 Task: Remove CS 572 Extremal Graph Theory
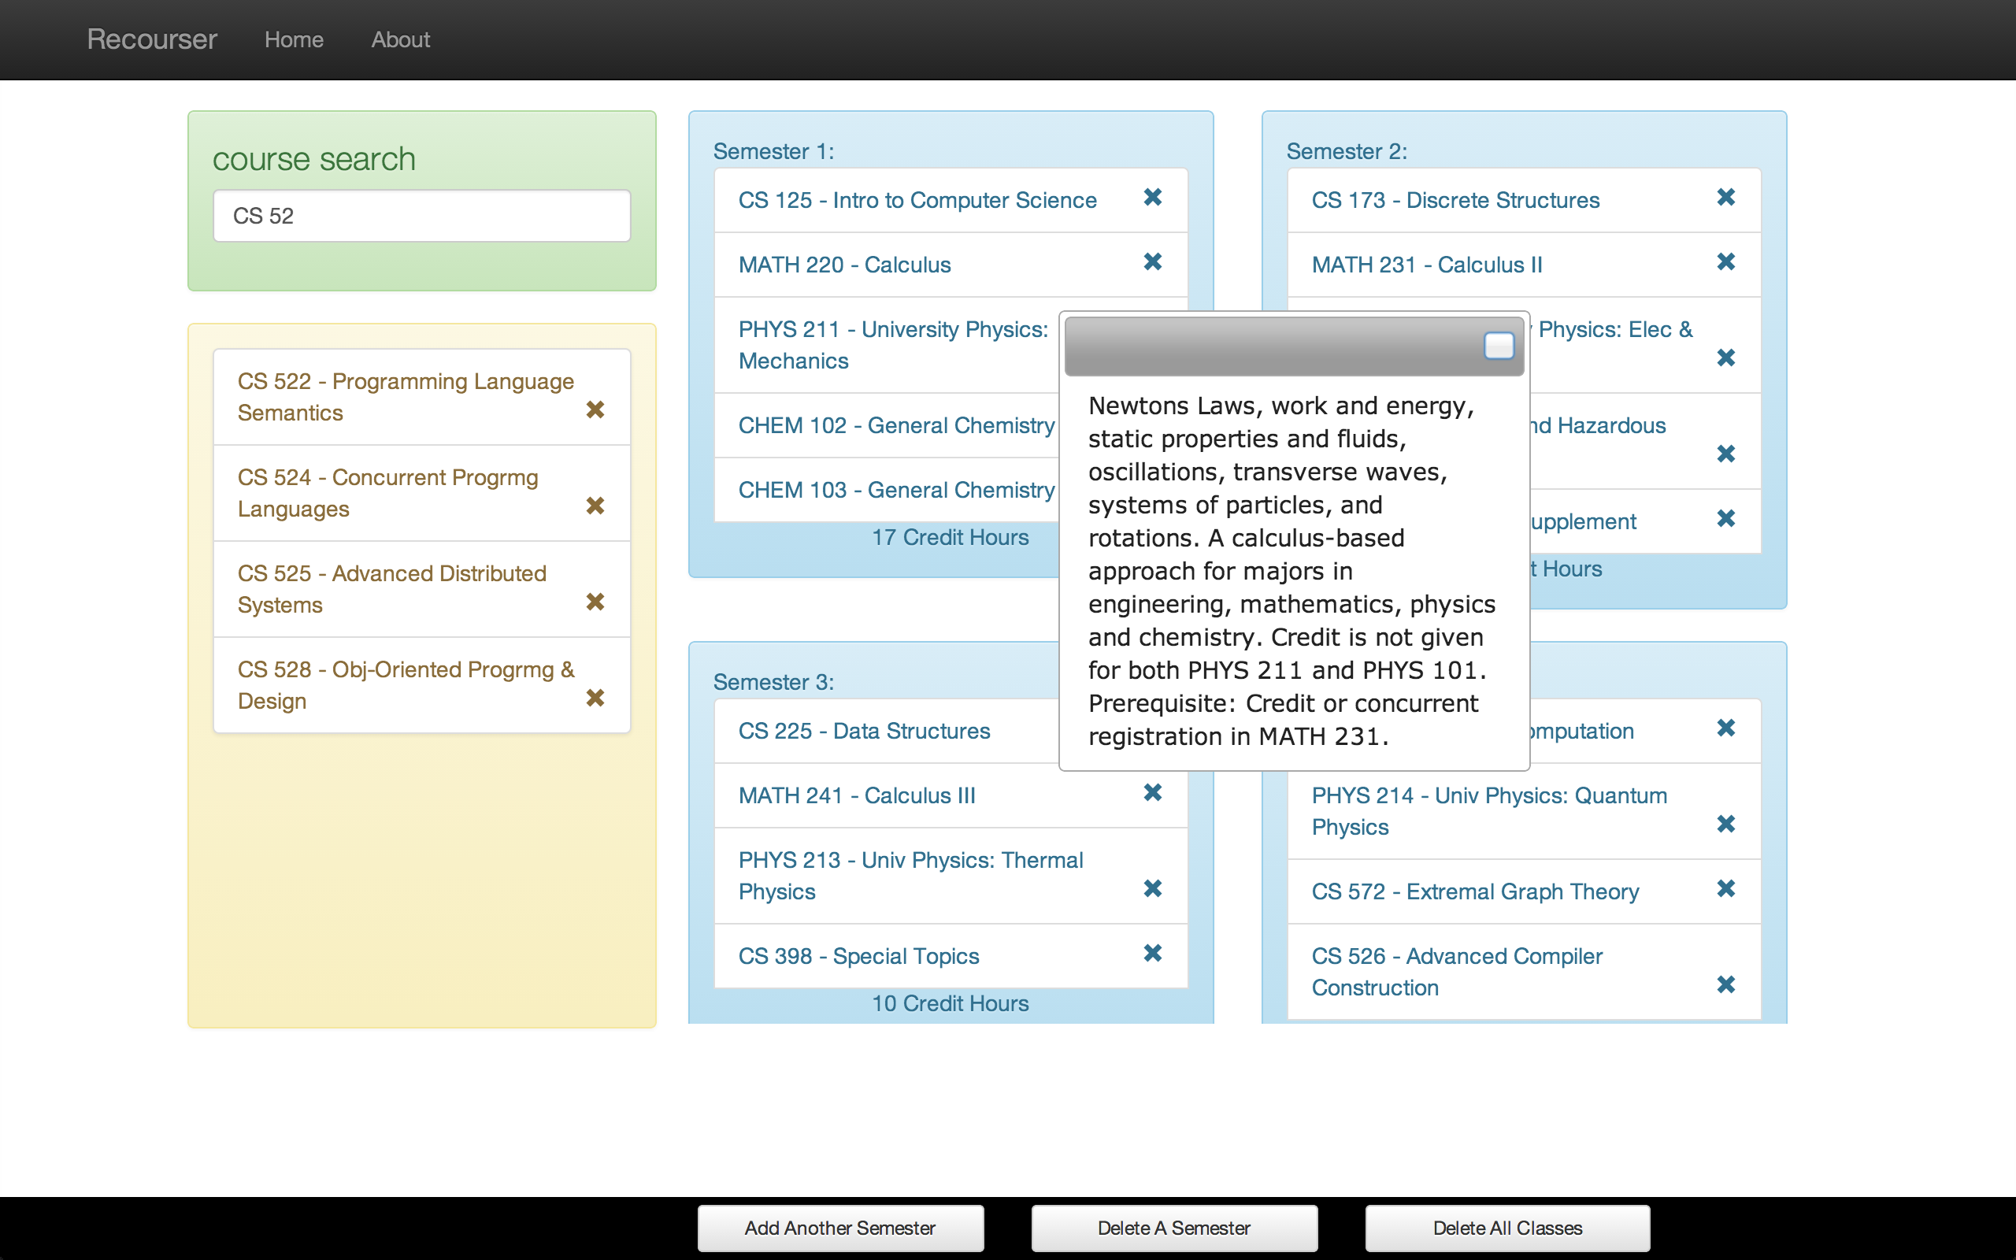click(1725, 888)
